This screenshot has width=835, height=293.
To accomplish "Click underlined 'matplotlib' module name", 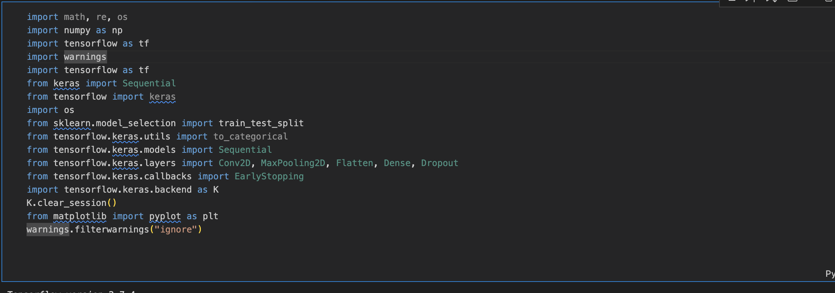I will pyautogui.click(x=79, y=216).
